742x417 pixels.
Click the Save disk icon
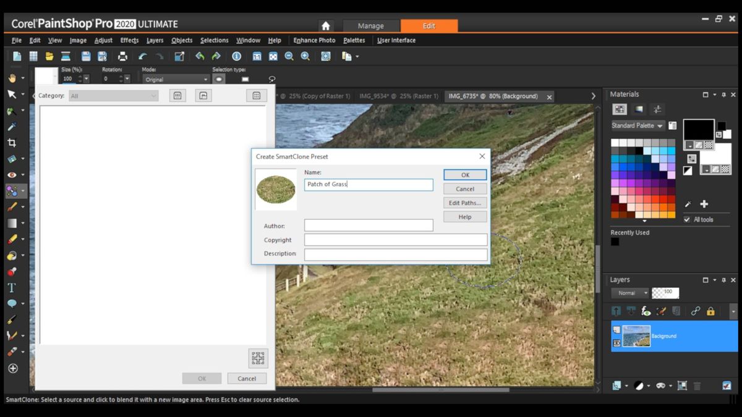tap(86, 56)
